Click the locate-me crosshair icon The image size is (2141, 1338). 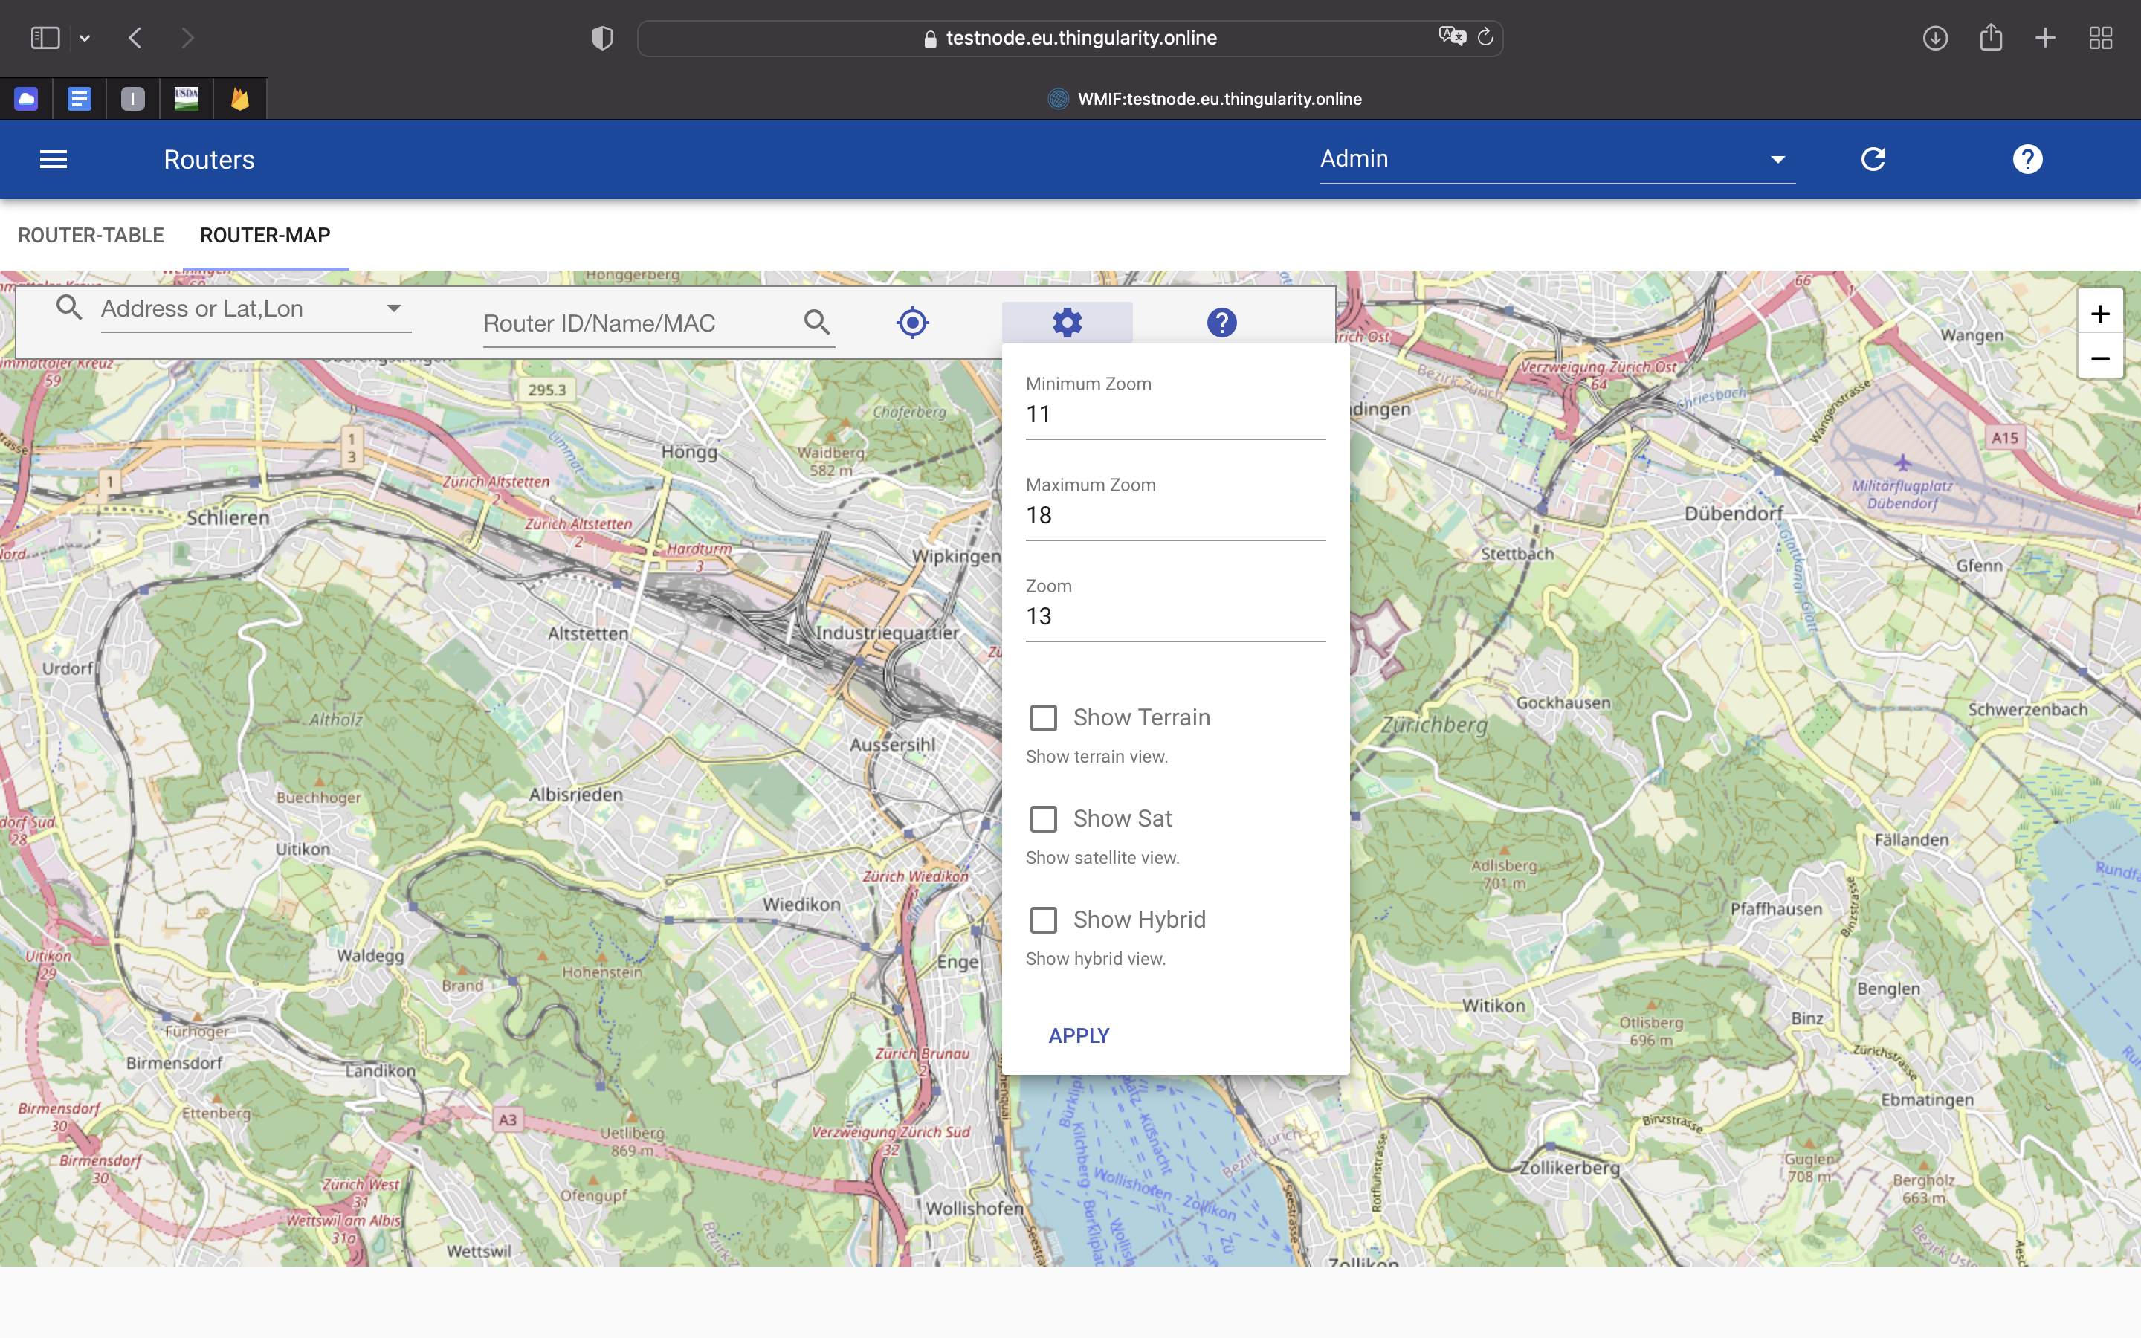point(912,322)
